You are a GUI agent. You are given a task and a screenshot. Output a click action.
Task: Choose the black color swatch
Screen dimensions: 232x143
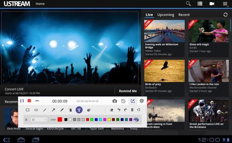tap(66, 119)
